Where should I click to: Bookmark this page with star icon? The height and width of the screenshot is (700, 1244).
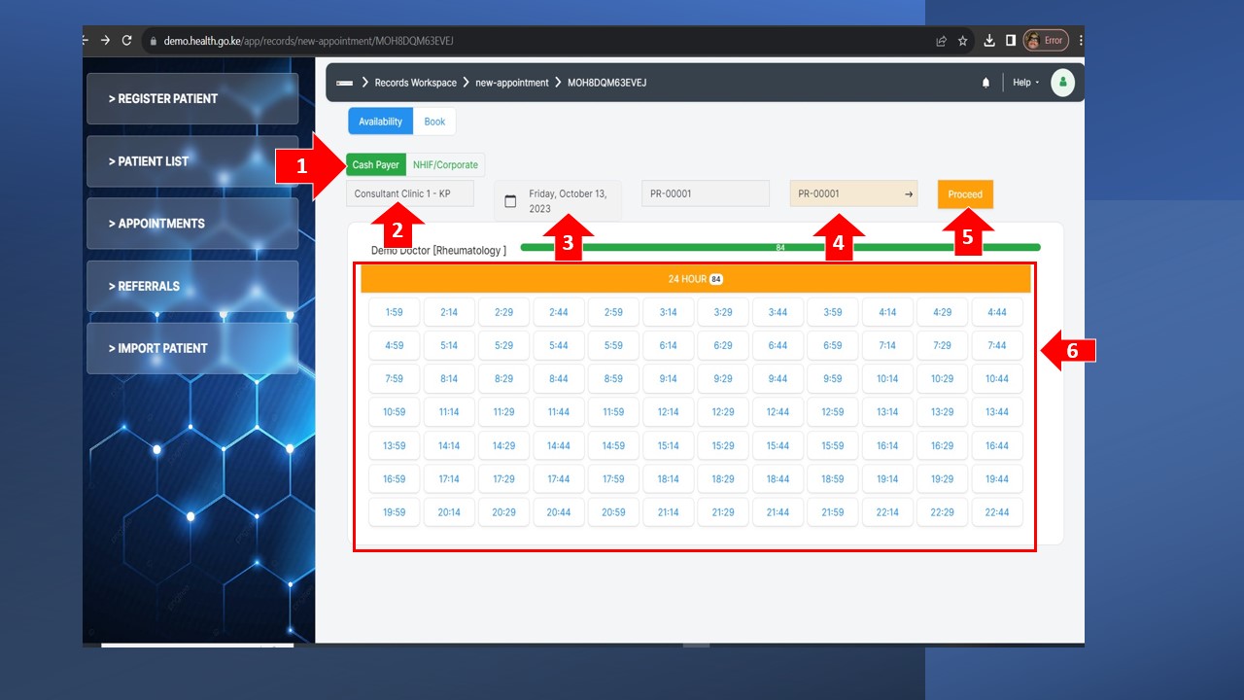[x=962, y=41]
